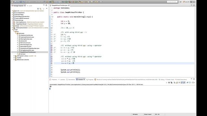Viewport: 207px width, 116px height.
Task: Expand the GenerateLogs project
Action: pos(12,20)
